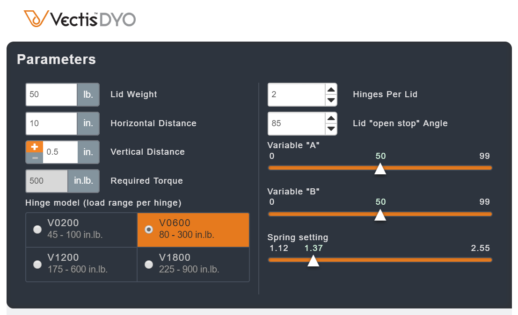Viewport: 518px width, 315px height.
Task: Click the Vectis DYO logo
Action: coord(80,19)
